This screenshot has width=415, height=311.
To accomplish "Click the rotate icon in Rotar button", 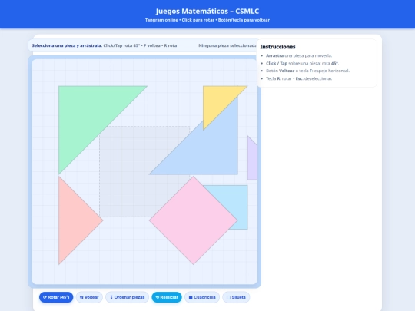I will [x=45, y=297].
